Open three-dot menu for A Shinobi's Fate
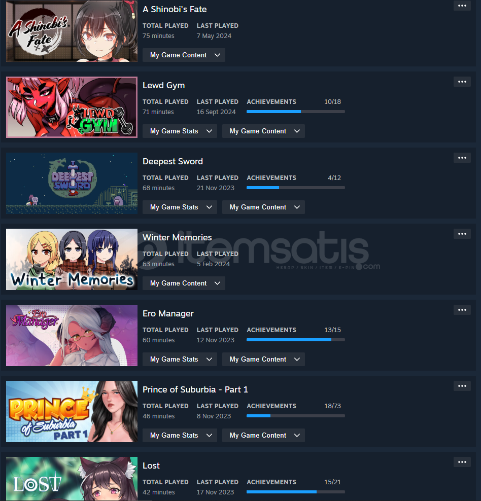 point(462,6)
